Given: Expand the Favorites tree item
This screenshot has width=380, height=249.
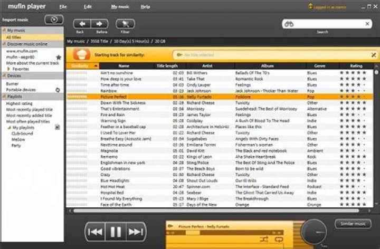Looking at the screenshot, I should tap(9, 69).
